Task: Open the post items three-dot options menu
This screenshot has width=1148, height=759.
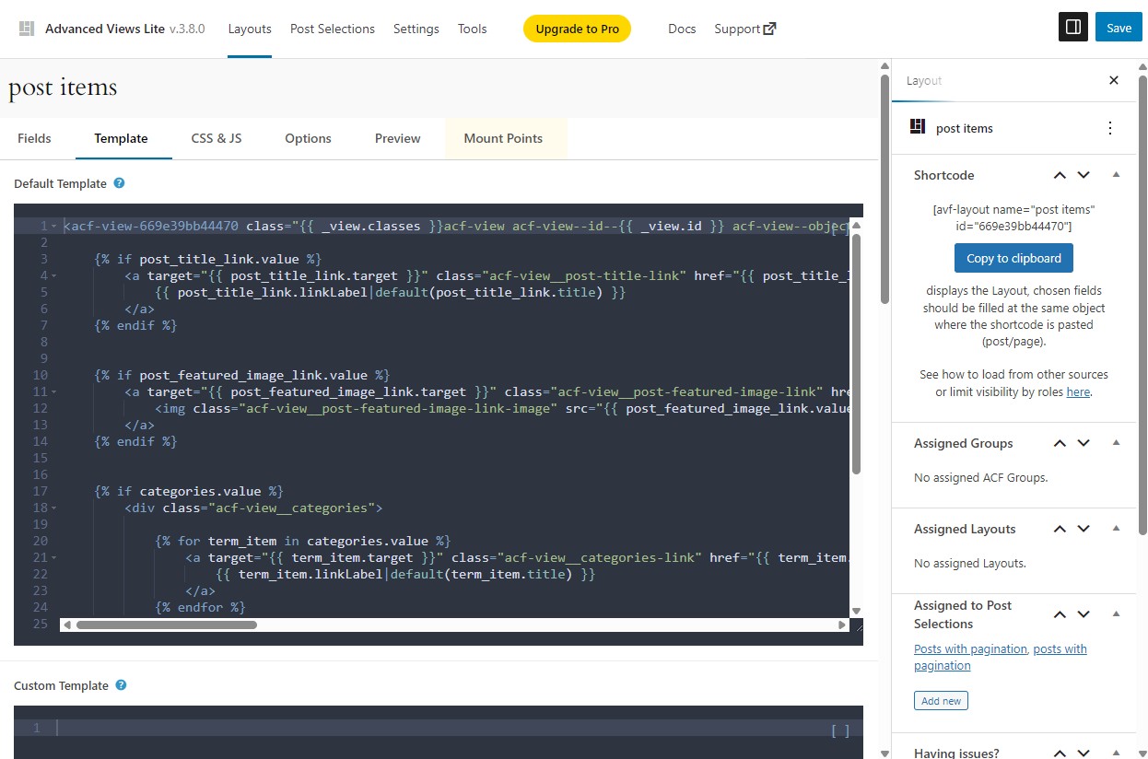Action: (1110, 128)
